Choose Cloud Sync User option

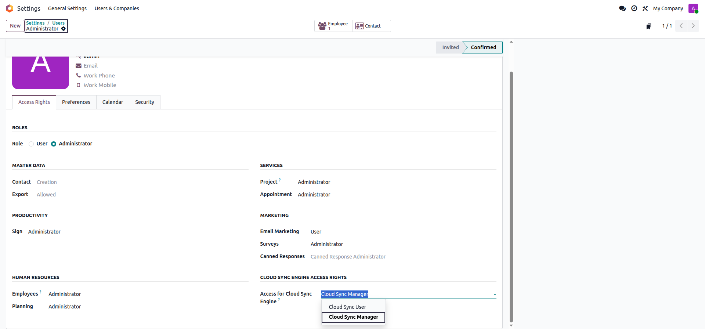pyautogui.click(x=354, y=307)
